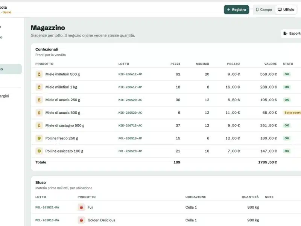The width and height of the screenshot is (301, 226).
Task: Click lot code MEL-261018-MA
Action: pyautogui.click(x=47, y=220)
